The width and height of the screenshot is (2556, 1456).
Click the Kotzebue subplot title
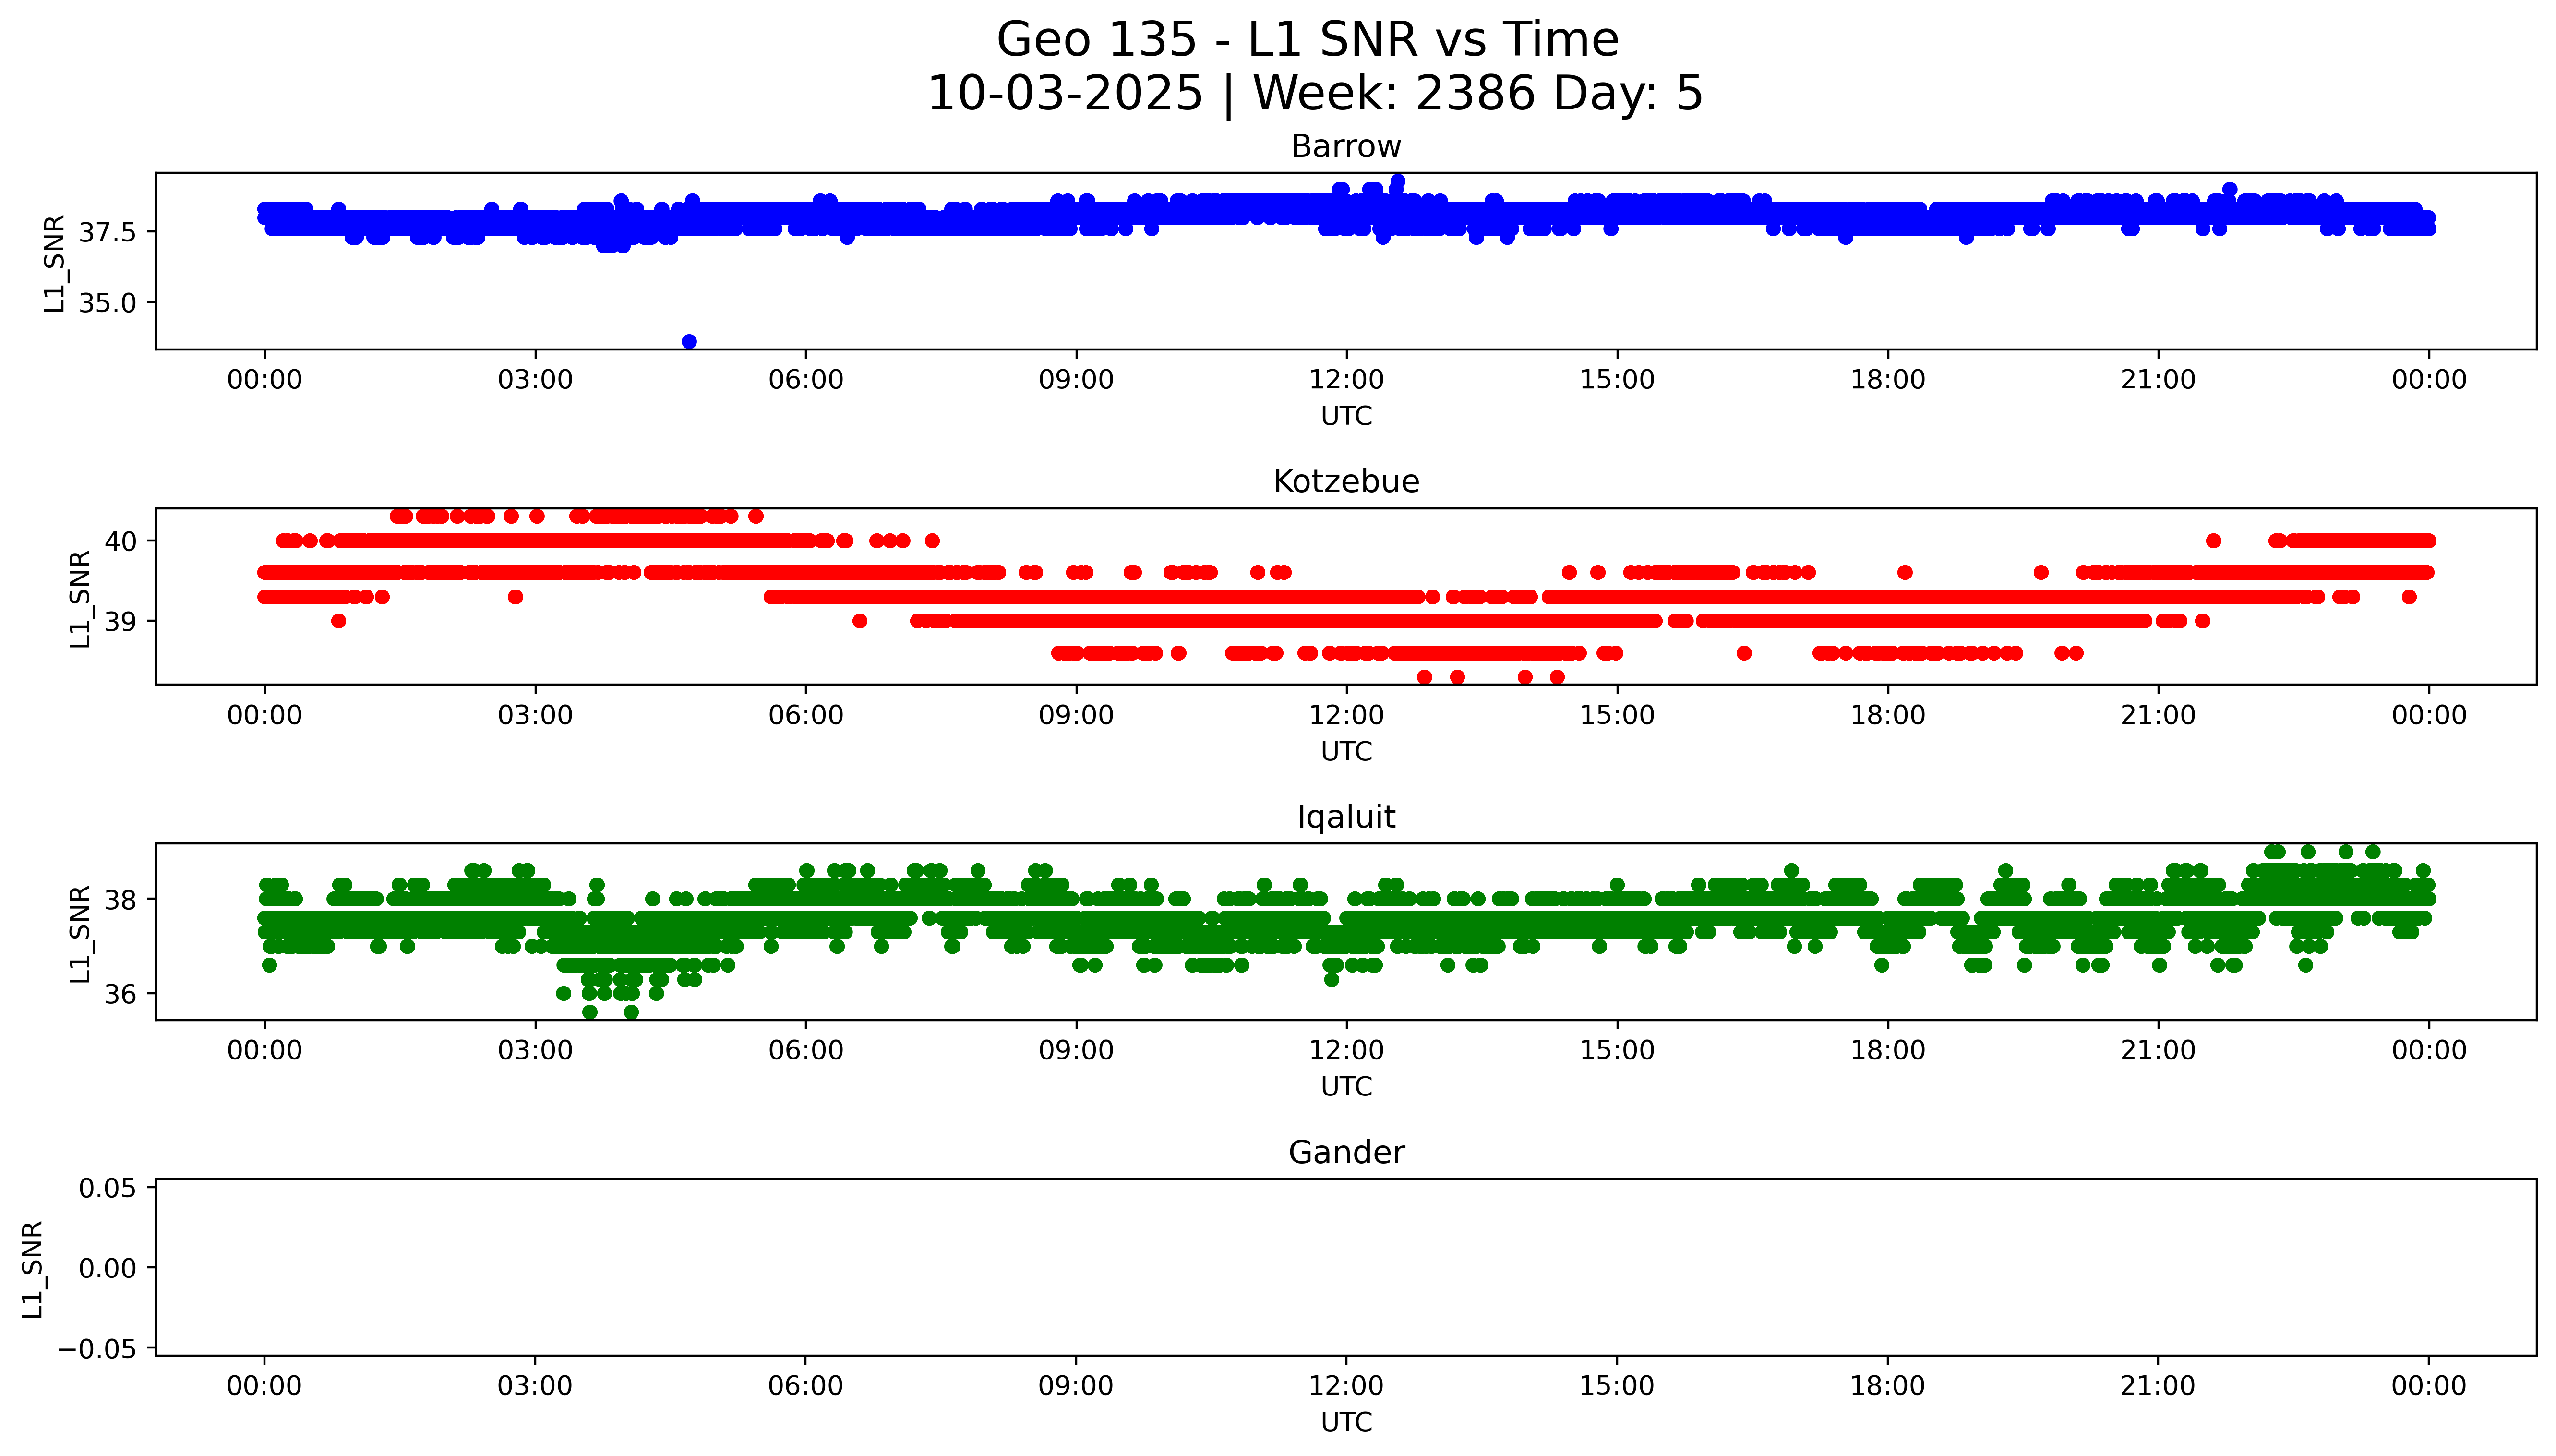[1345, 482]
